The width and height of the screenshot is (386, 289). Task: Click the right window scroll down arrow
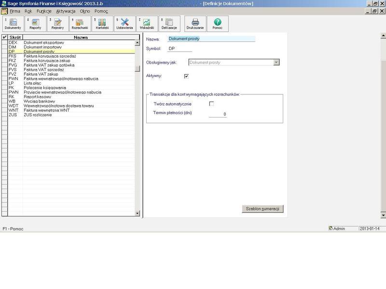pyautogui.click(x=383, y=215)
